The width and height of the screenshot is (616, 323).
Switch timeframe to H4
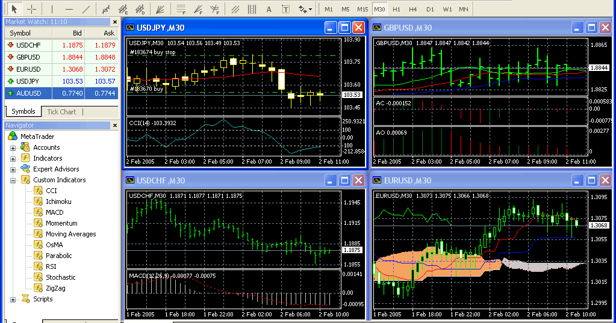(413, 9)
